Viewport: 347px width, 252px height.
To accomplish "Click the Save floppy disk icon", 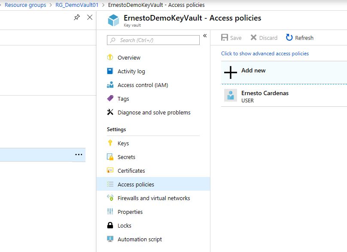I will tap(225, 38).
